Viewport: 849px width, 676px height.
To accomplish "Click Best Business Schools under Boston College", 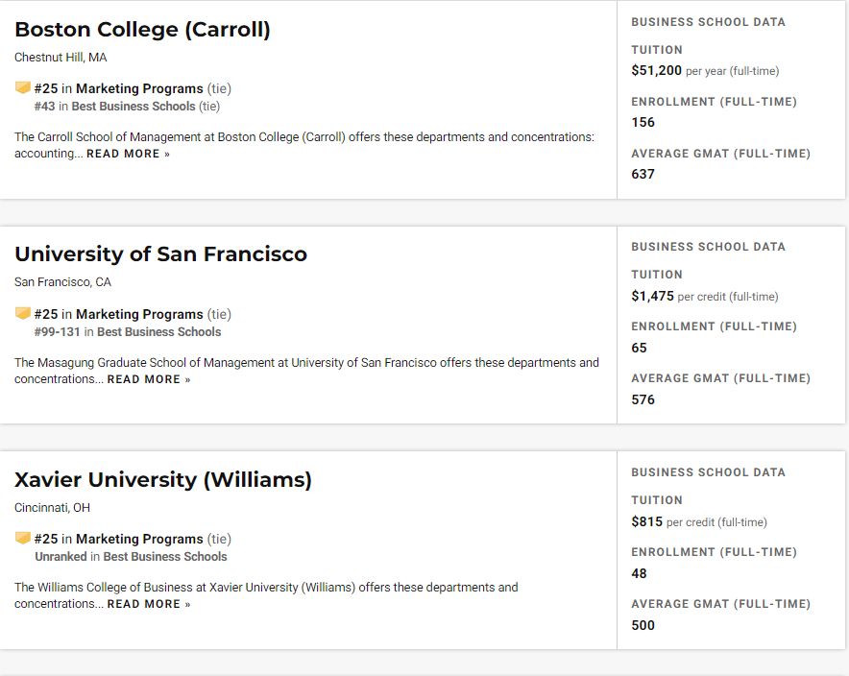I will [146, 106].
